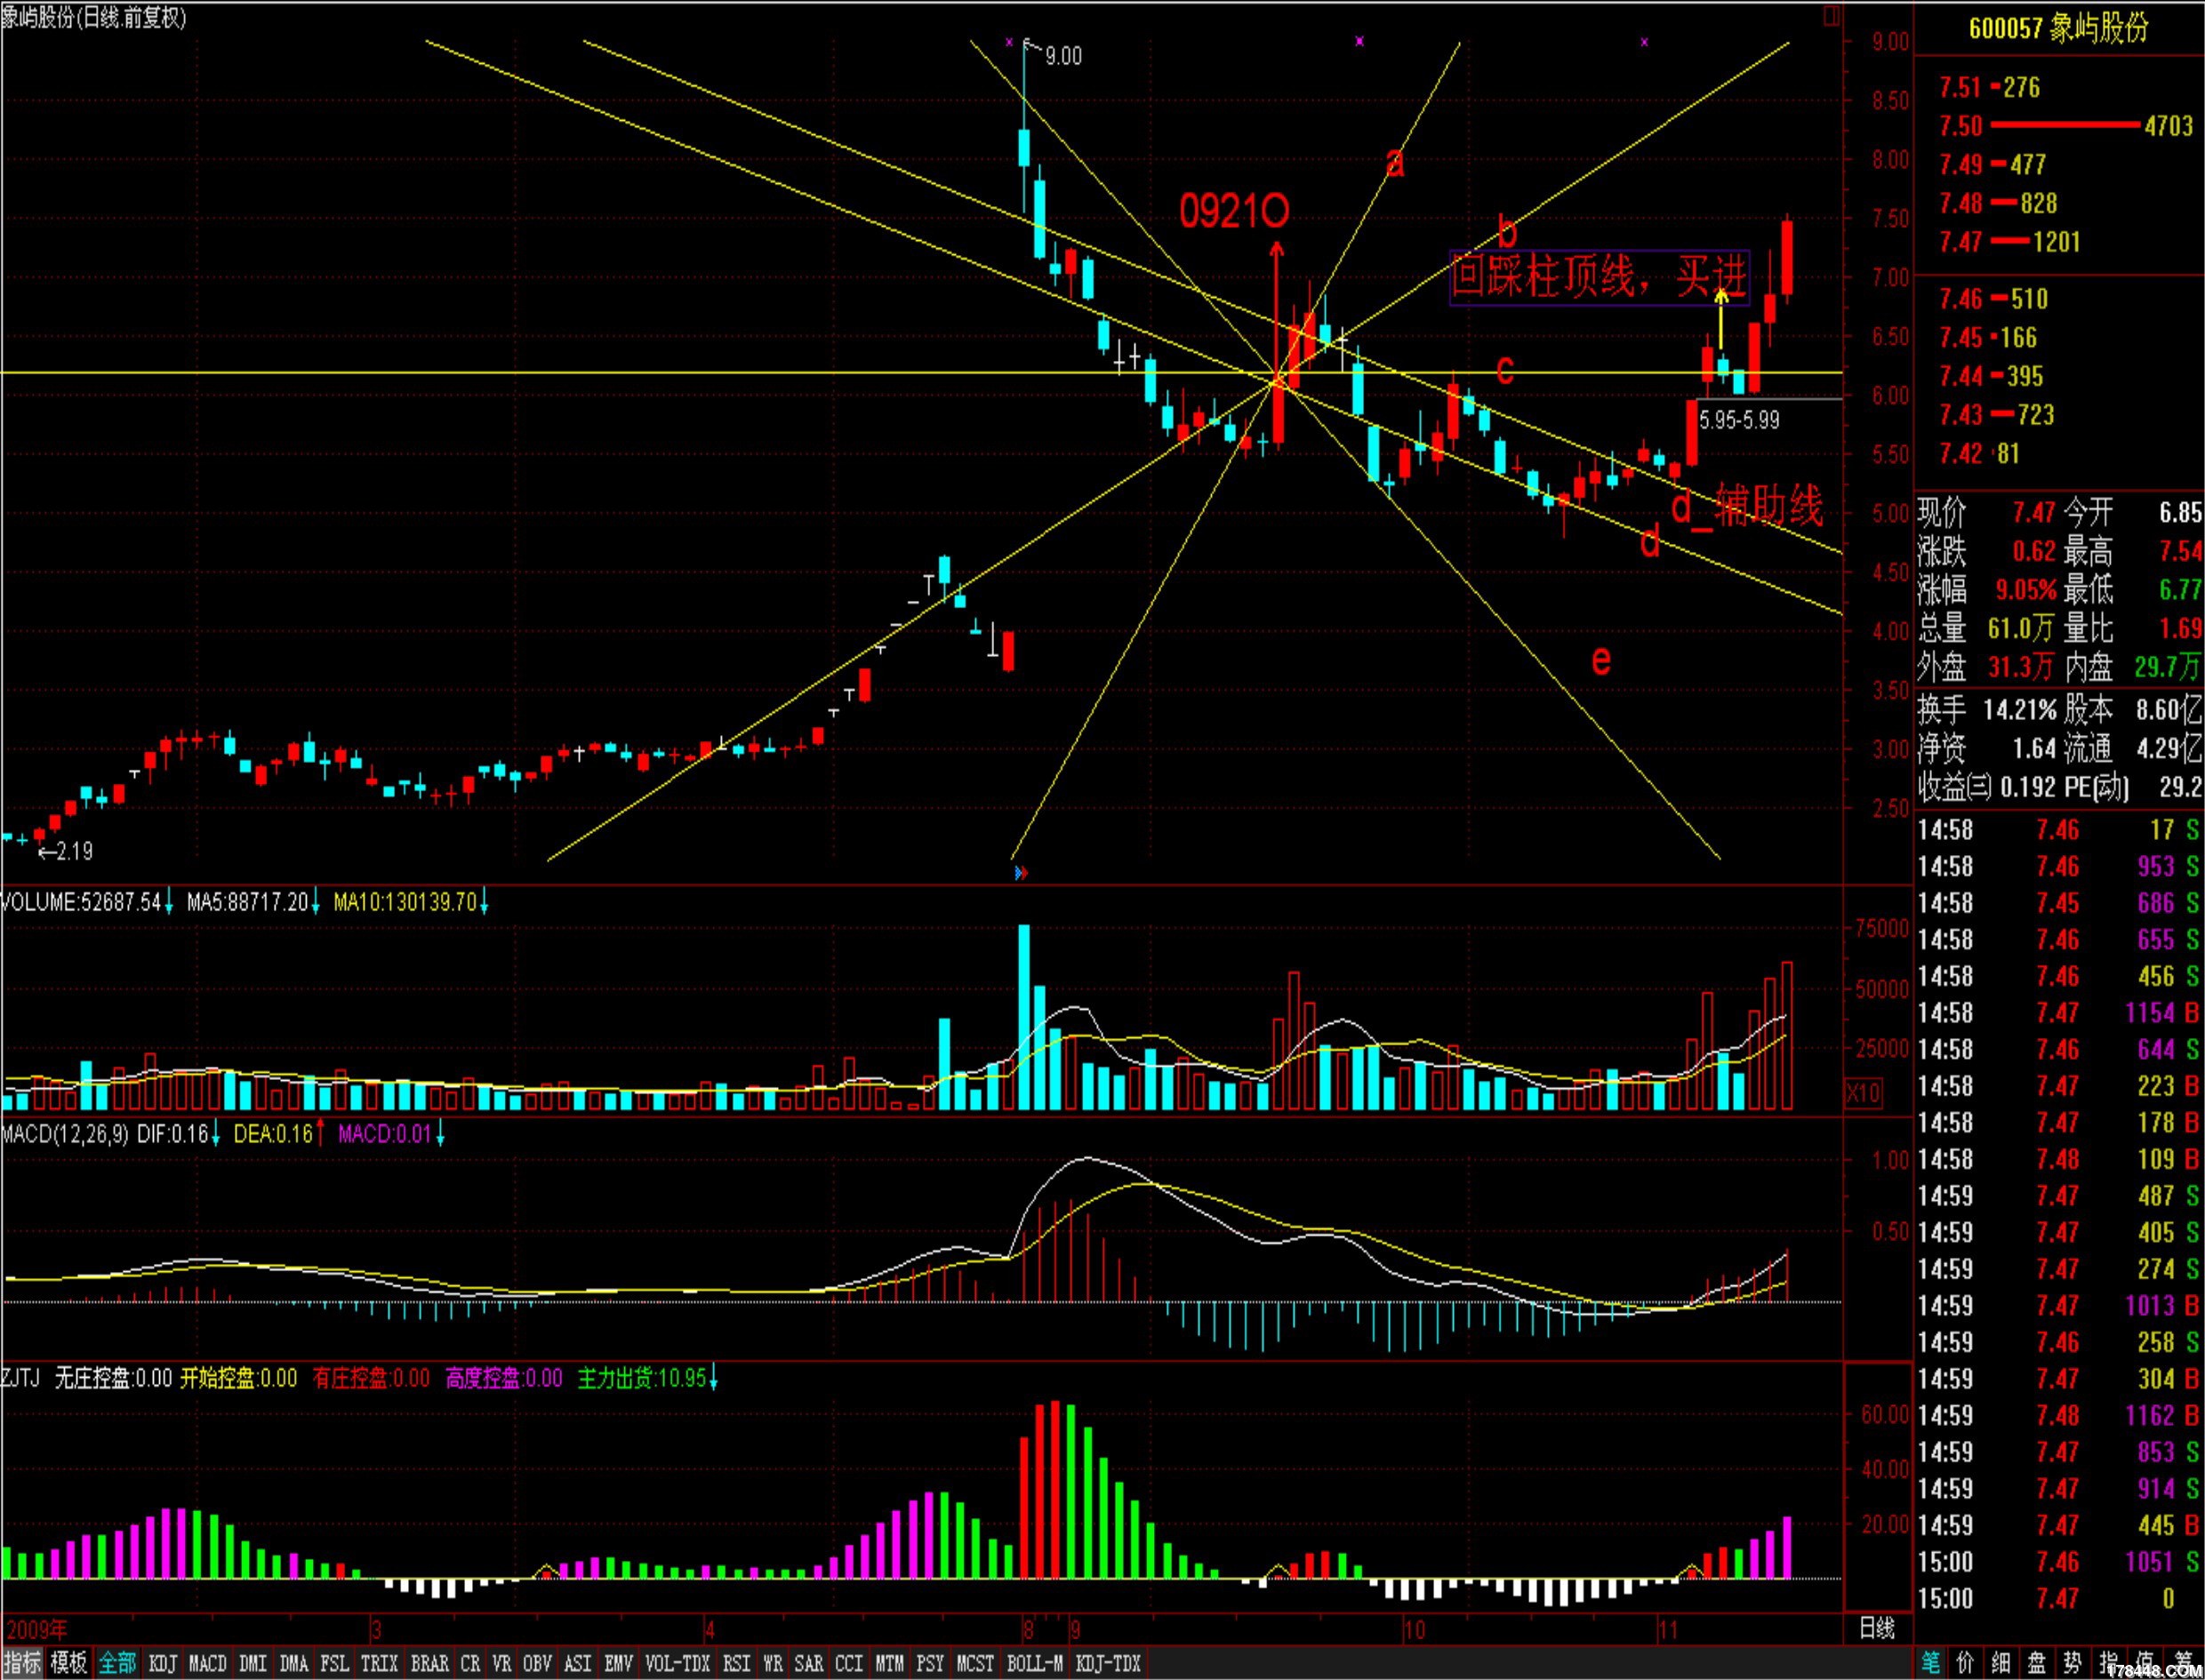
Task: Switch to the 细 detail tab
Action: click(2001, 1663)
